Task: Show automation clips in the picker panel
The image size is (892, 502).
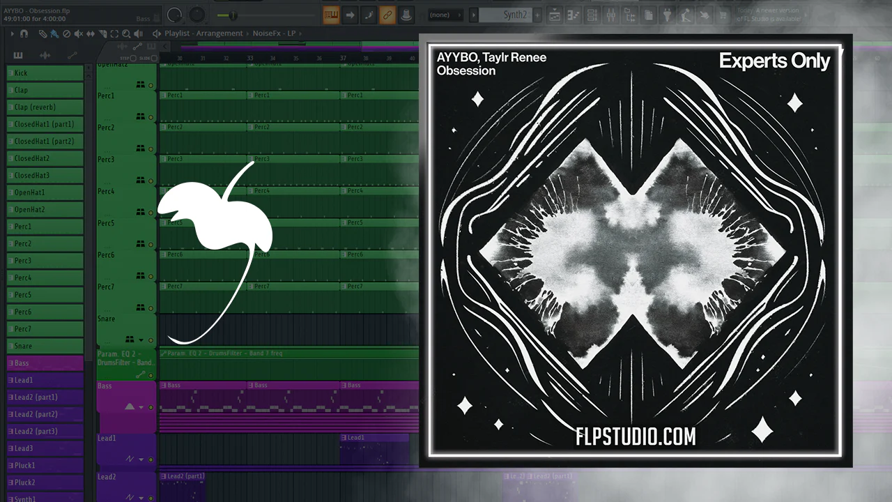Action: tap(72, 55)
